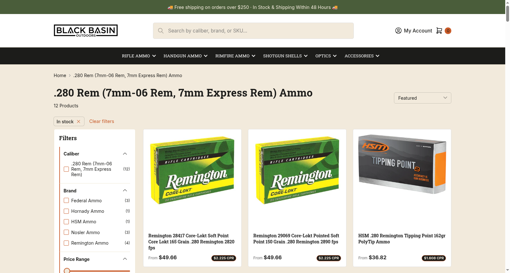Open the Accessories menu
Image resolution: width=510 pixels, height=273 pixels.
(362, 56)
